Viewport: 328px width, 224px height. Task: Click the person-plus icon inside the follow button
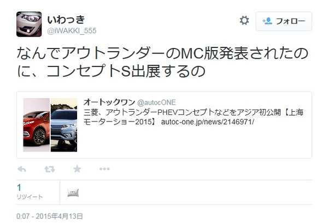[267, 21]
